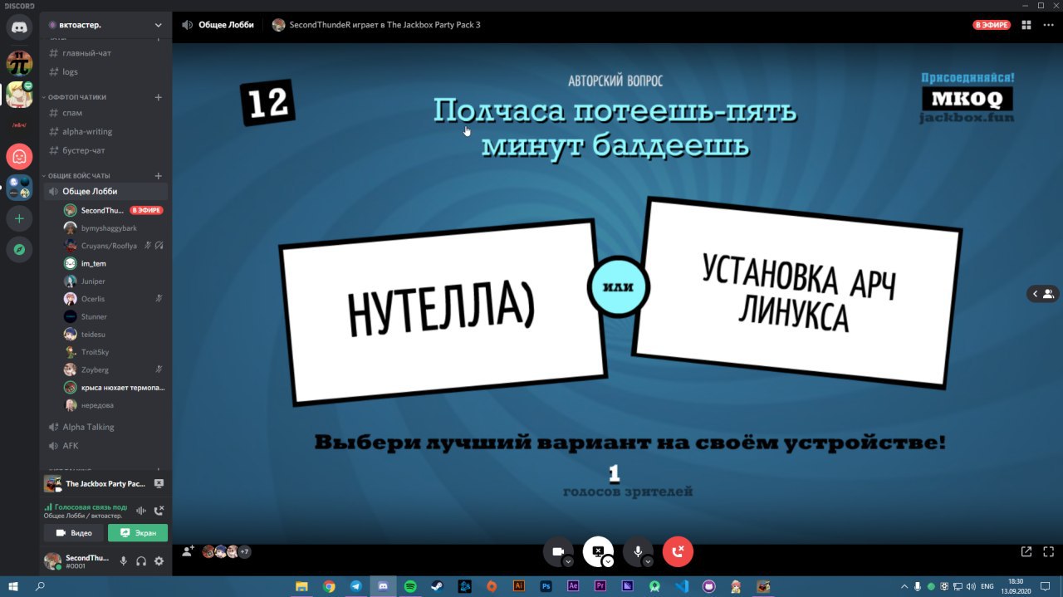Select user Stunner in voice list
Viewport: 1063px width, 597px height.
coord(115,316)
